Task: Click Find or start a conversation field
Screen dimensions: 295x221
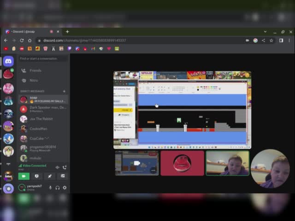Action: (43, 58)
